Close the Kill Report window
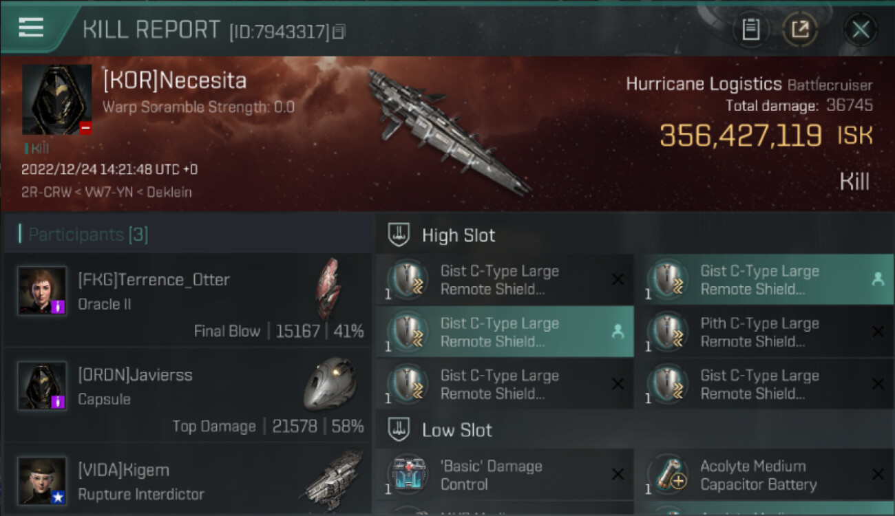895x516 pixels. (861, 30)
